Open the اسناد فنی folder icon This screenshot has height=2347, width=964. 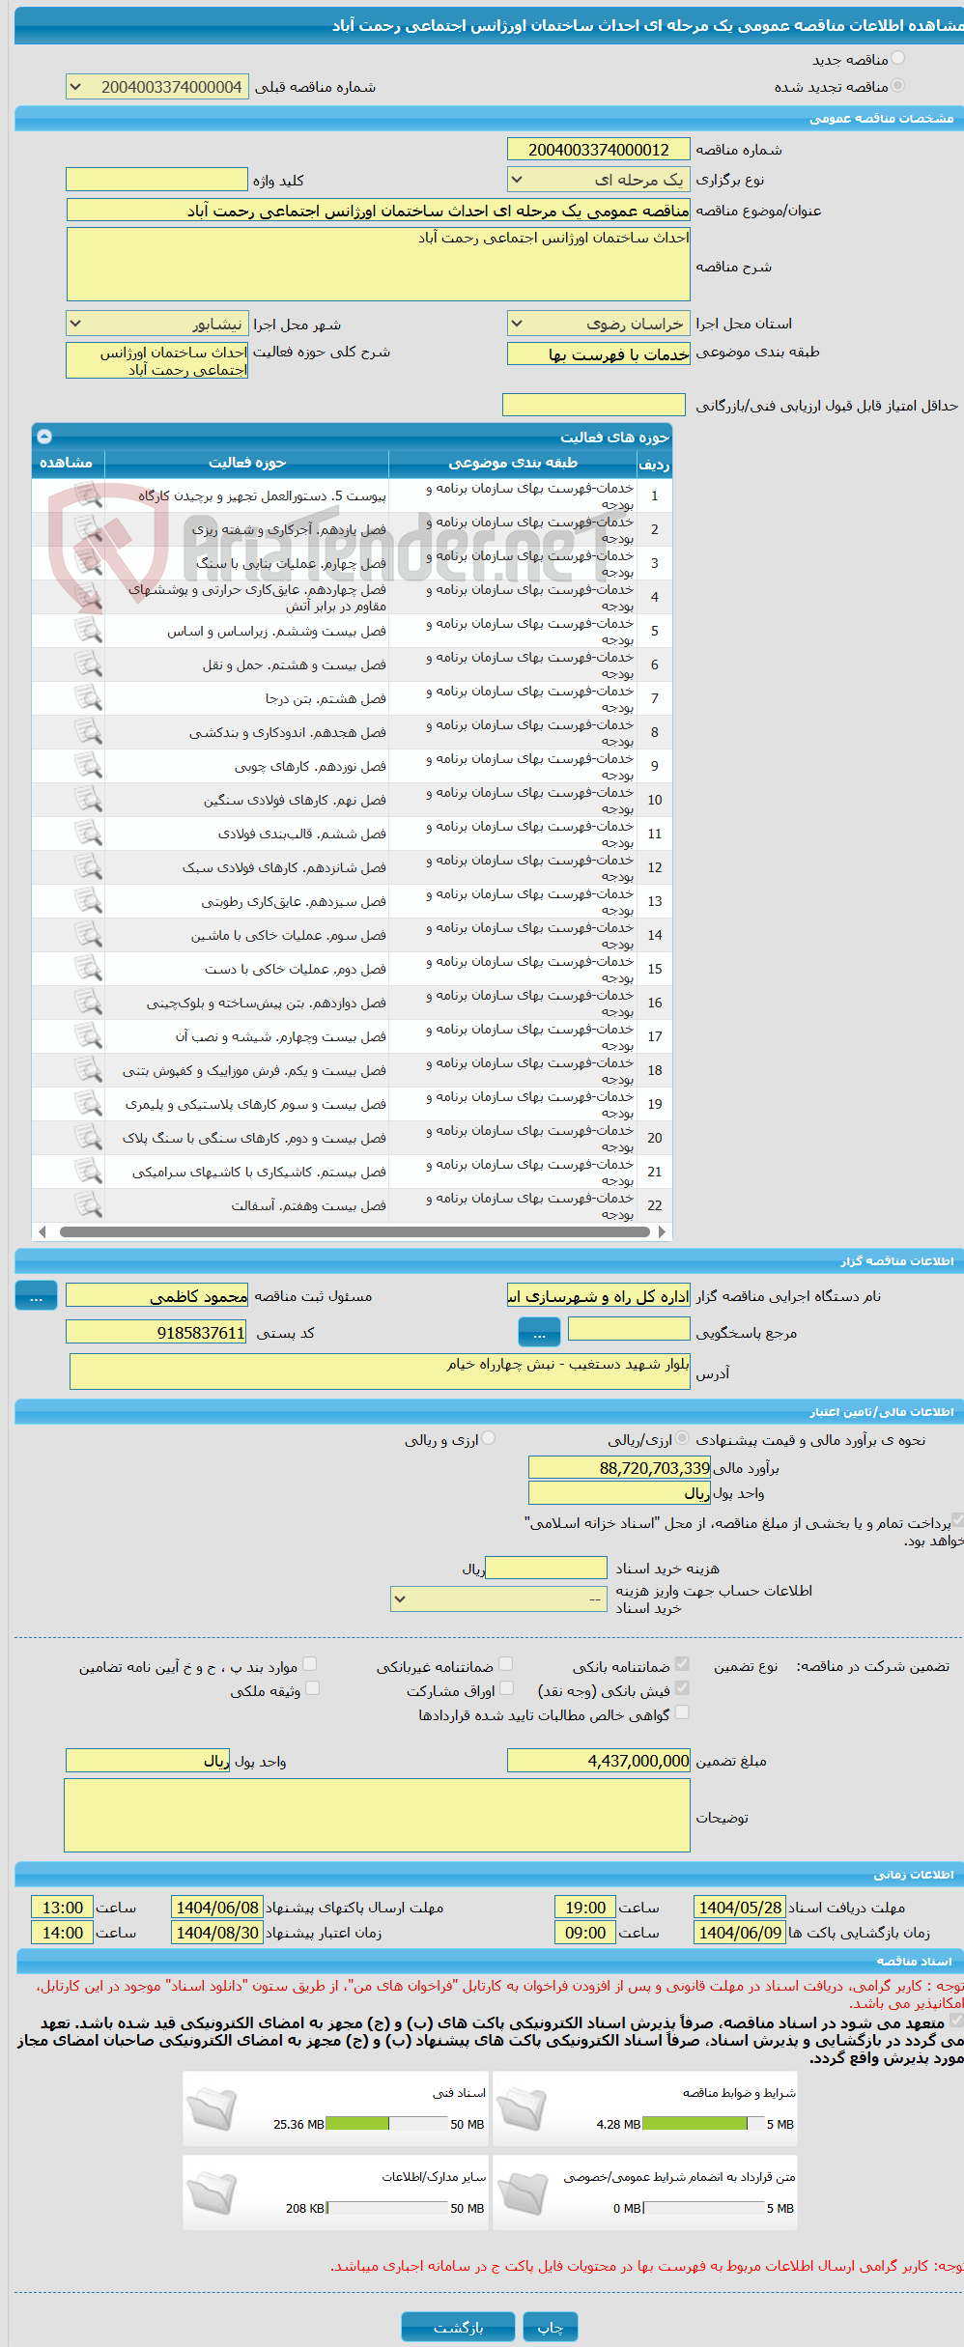[x=212, y=2108]
